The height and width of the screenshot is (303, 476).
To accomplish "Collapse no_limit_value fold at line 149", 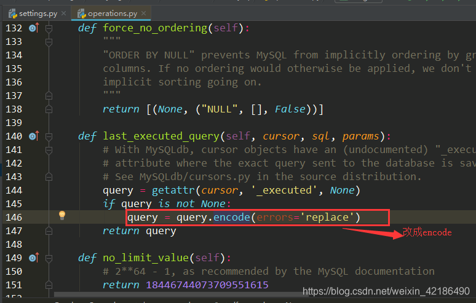I will (x=49, y=258).
